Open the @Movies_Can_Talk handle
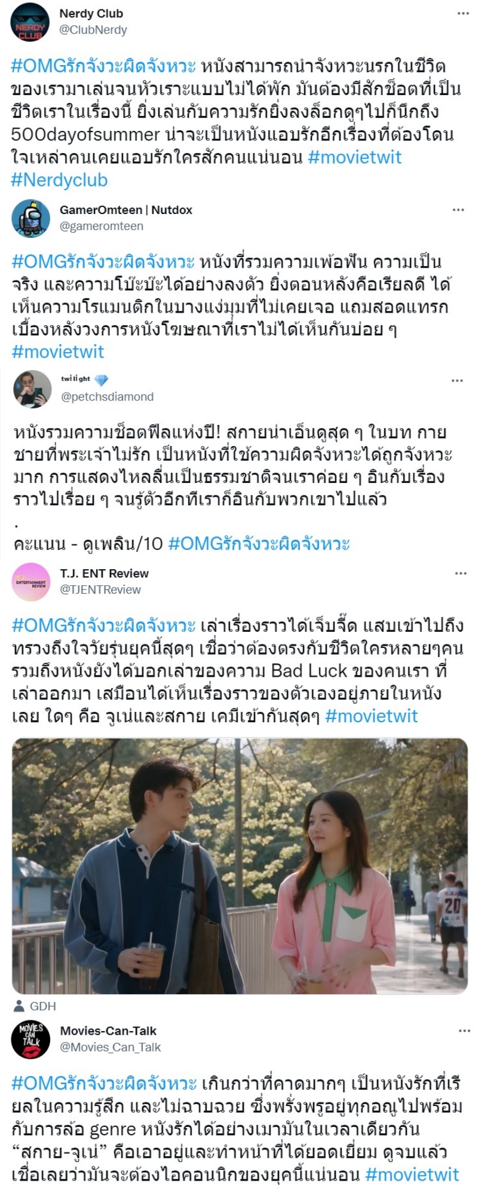The height and width of the screenshot is (1192, 478). coord(111,1047)
